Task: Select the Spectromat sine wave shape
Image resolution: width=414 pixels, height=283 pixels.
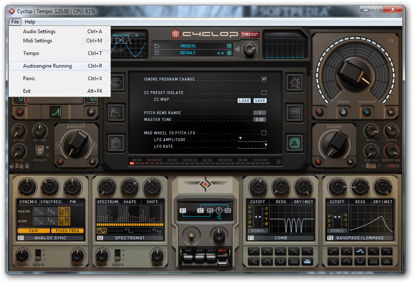Action: (x=101, y=231)
